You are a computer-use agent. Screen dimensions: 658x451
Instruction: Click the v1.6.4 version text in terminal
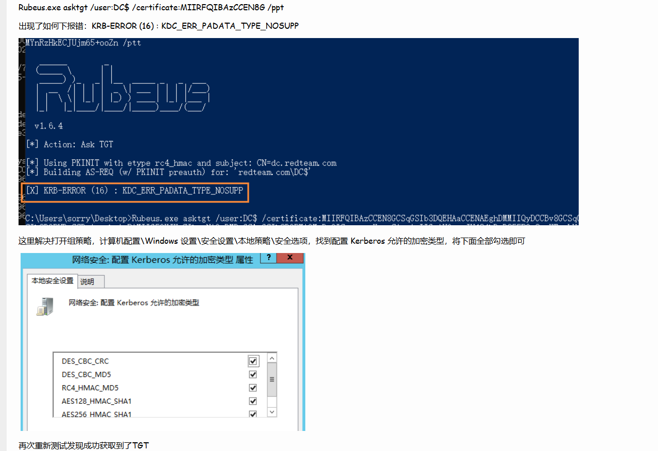[49, 126]
